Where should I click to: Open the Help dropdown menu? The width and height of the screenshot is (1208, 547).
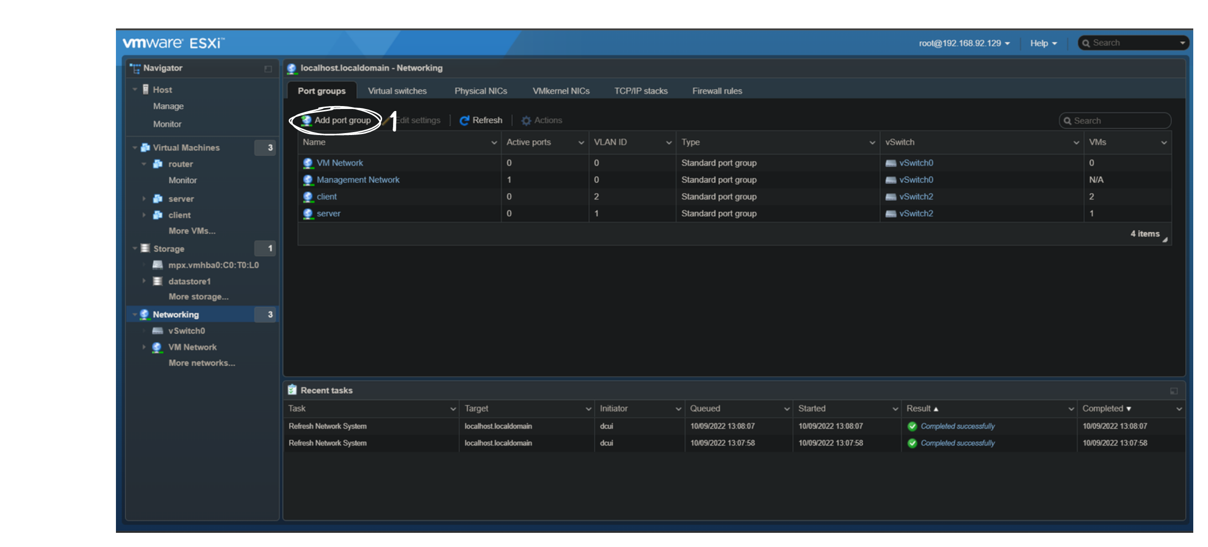(x=1043, y=43)
